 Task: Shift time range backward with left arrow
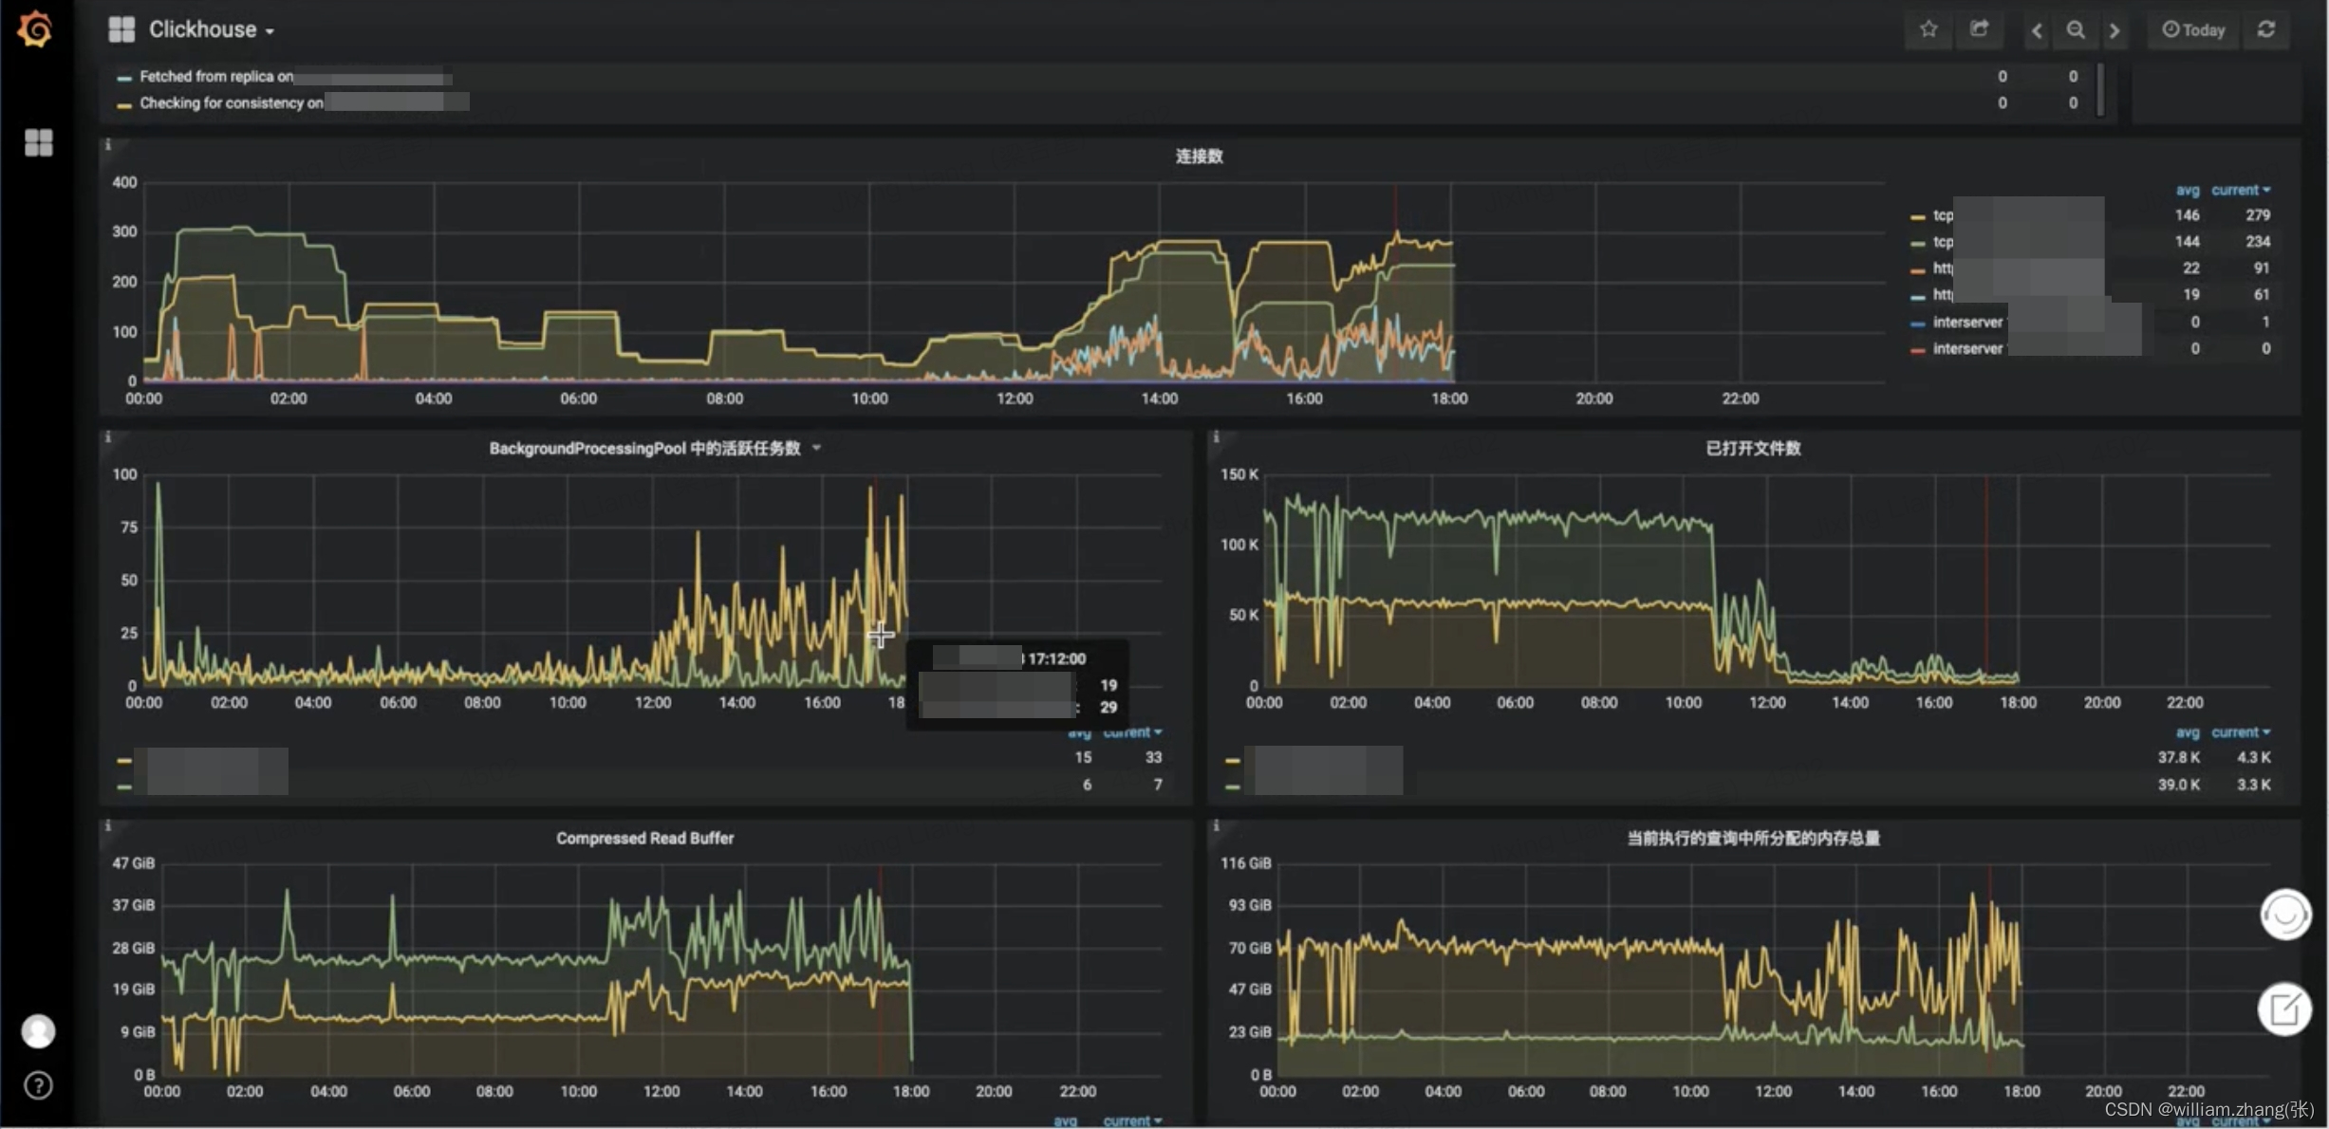click(x=2037, y=30)
